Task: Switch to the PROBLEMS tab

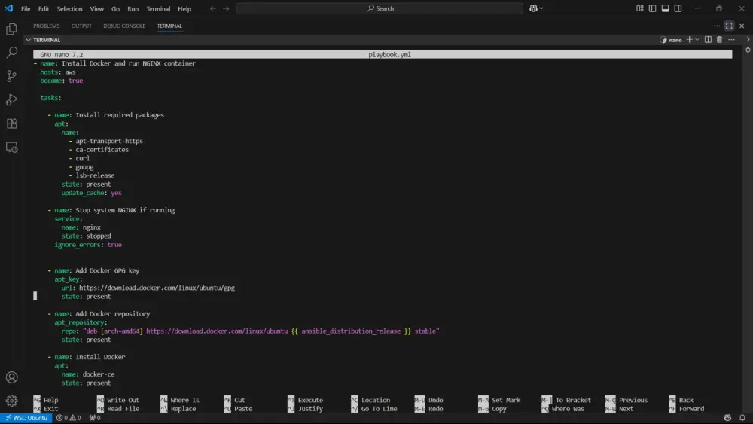Action: click(47, 26)
